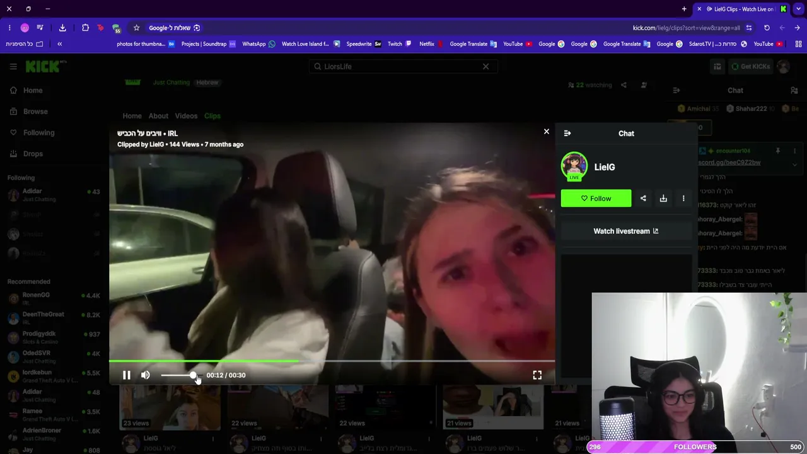This screenshot has height=454, width=807.
Task: Expand the browser tab search dropdown
Action: [798, 9]
